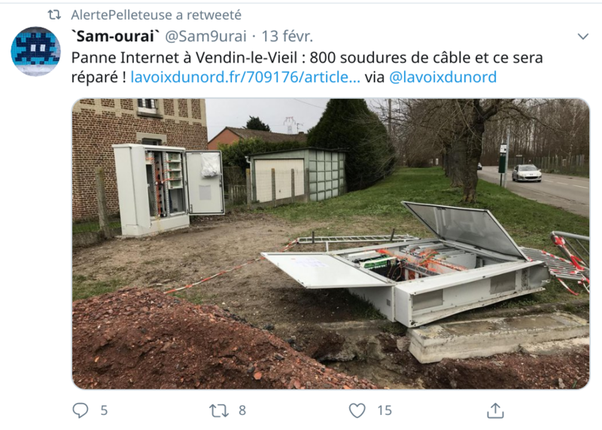Open the tweet permalink dated 13 févr.
The image size is (602, 430).
pyautogui.click(x=287, y=36)
